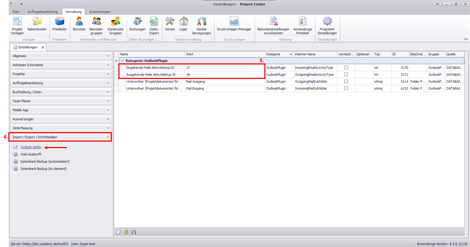Check versteckt box for IncomingMailSubfolder row

(x=346, y=88)
